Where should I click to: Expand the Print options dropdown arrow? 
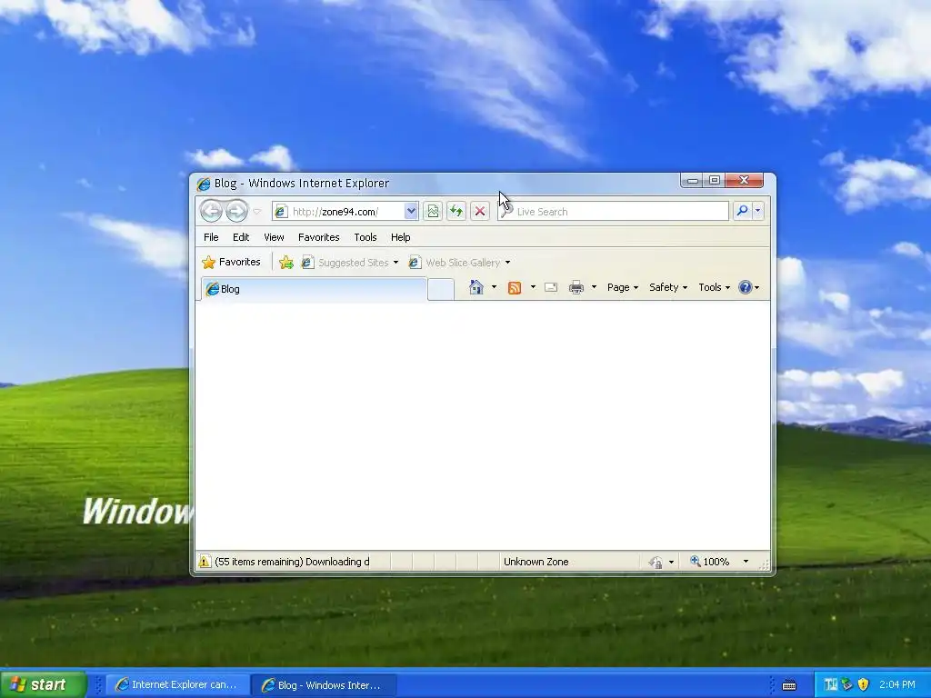click(x=594, y=287)
